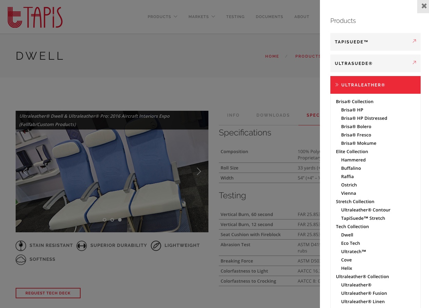The image size is (429, 308).
Task: Switch to the Downloads tab
Action: click(273, 115)
